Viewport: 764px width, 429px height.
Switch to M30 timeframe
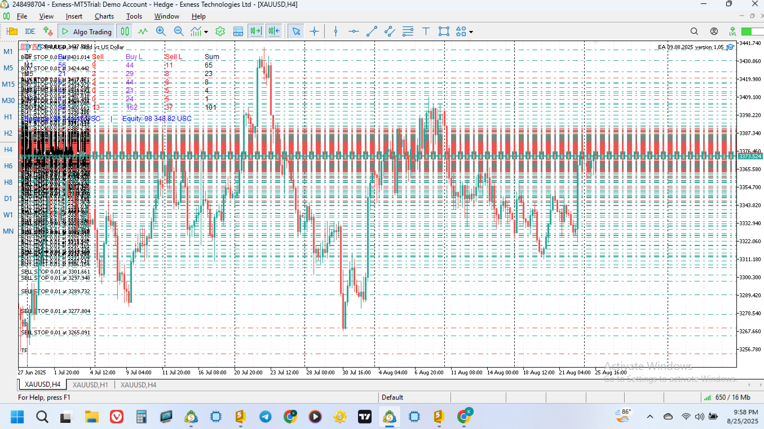tap(8, 101)
